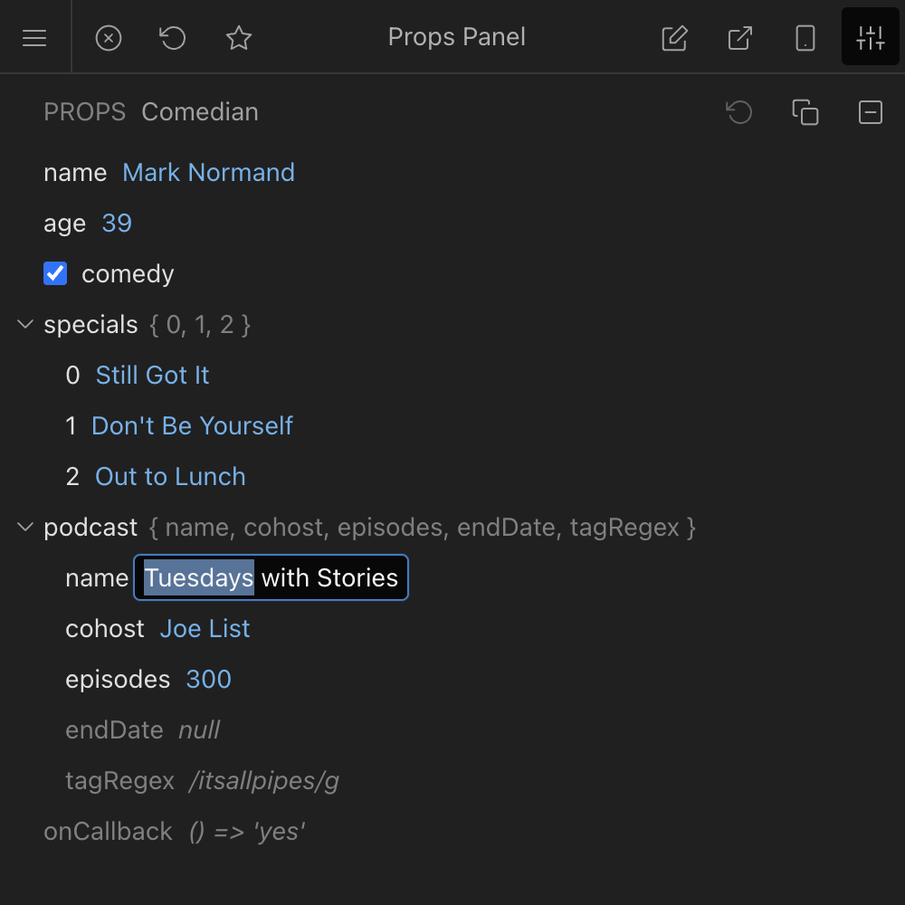Click the special titled Out to Lunch
This screenshot has width=905, height=905.
[x=170, y=477]
